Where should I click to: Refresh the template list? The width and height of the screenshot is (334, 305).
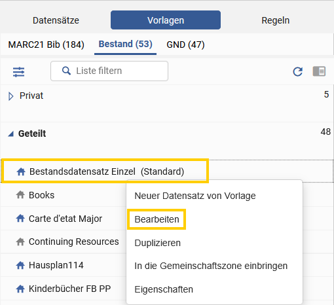pyautogui.click(x=298, y=71)
